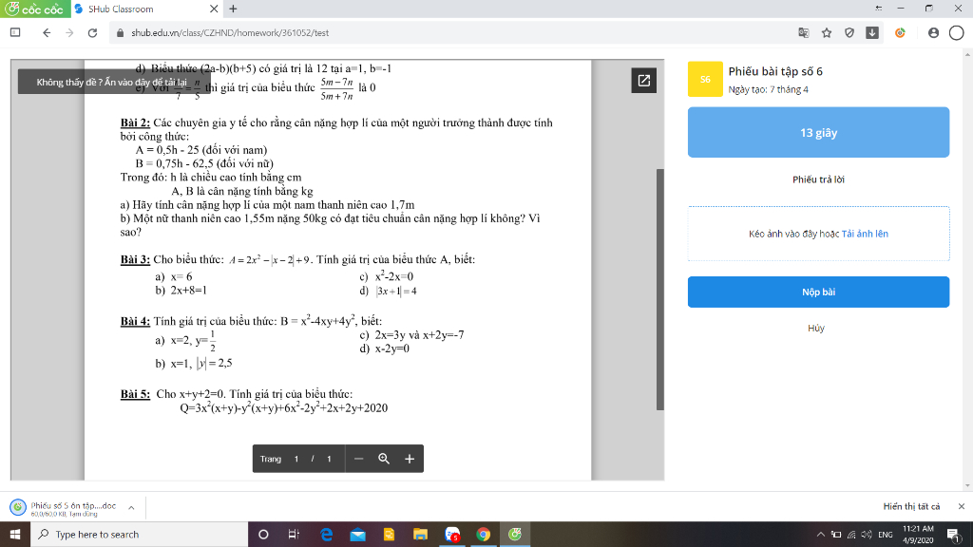
Task: Open a new browser tab
Action: point(234,9)
